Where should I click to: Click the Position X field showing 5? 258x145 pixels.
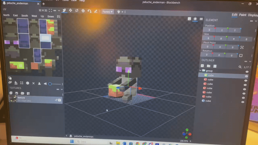[x=209, y=30]
